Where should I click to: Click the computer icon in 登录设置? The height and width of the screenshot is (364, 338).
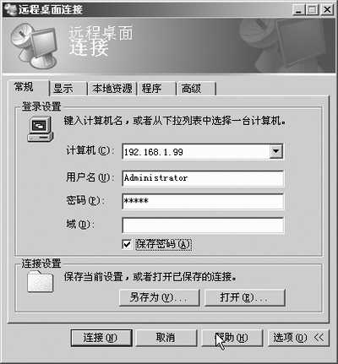pyautogui.click(x=41, y=129)
